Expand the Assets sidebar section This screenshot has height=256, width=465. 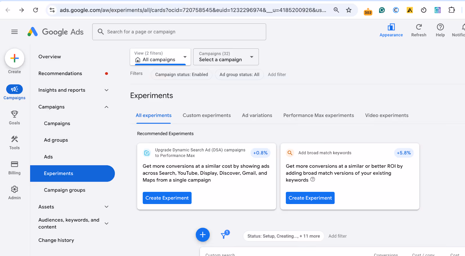pyautogui.click(x=107, y=207)
